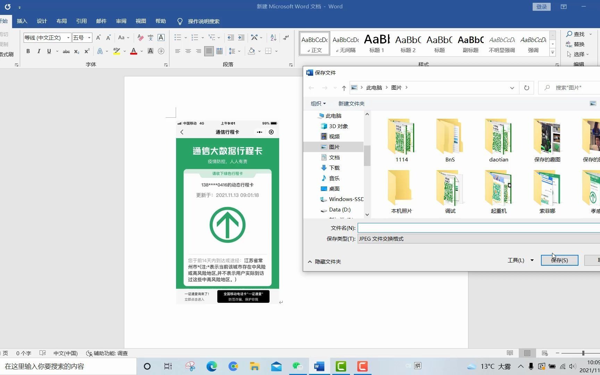The height and width of the screenshot is (375, 600).
Task: Open font color dropdown arrow
Action: (x=142, y=51)
